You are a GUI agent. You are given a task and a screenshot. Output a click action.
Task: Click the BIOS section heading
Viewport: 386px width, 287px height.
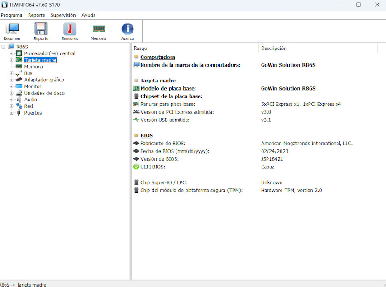coord(147,135)
